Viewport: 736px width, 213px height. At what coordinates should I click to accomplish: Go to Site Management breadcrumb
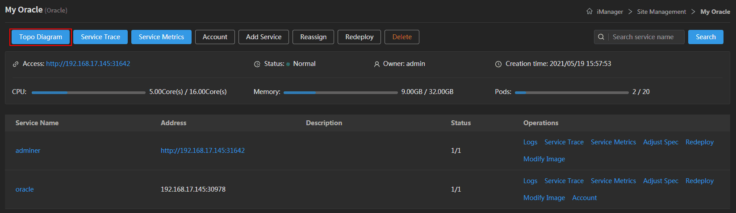[661, 12]
